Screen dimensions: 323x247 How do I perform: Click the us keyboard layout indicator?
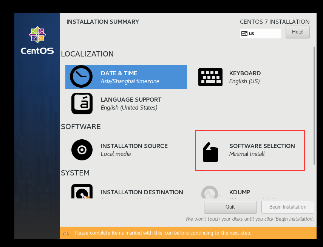tap(260, 34)
